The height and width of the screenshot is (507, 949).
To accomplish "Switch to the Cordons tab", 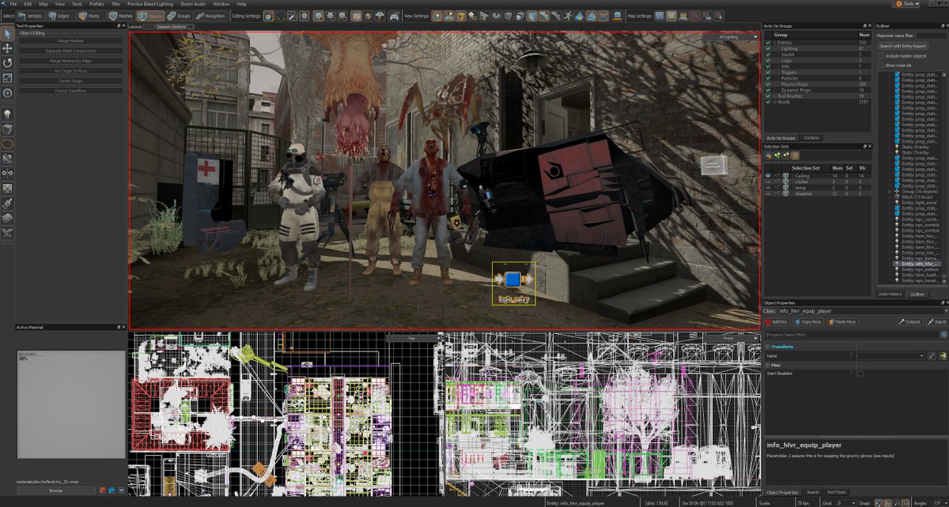I will (812, 137).
